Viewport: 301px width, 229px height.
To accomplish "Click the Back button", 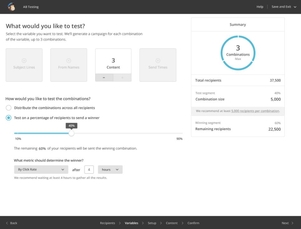I will [11, 223].
